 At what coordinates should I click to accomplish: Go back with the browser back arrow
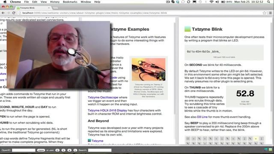tap(3, 13)
